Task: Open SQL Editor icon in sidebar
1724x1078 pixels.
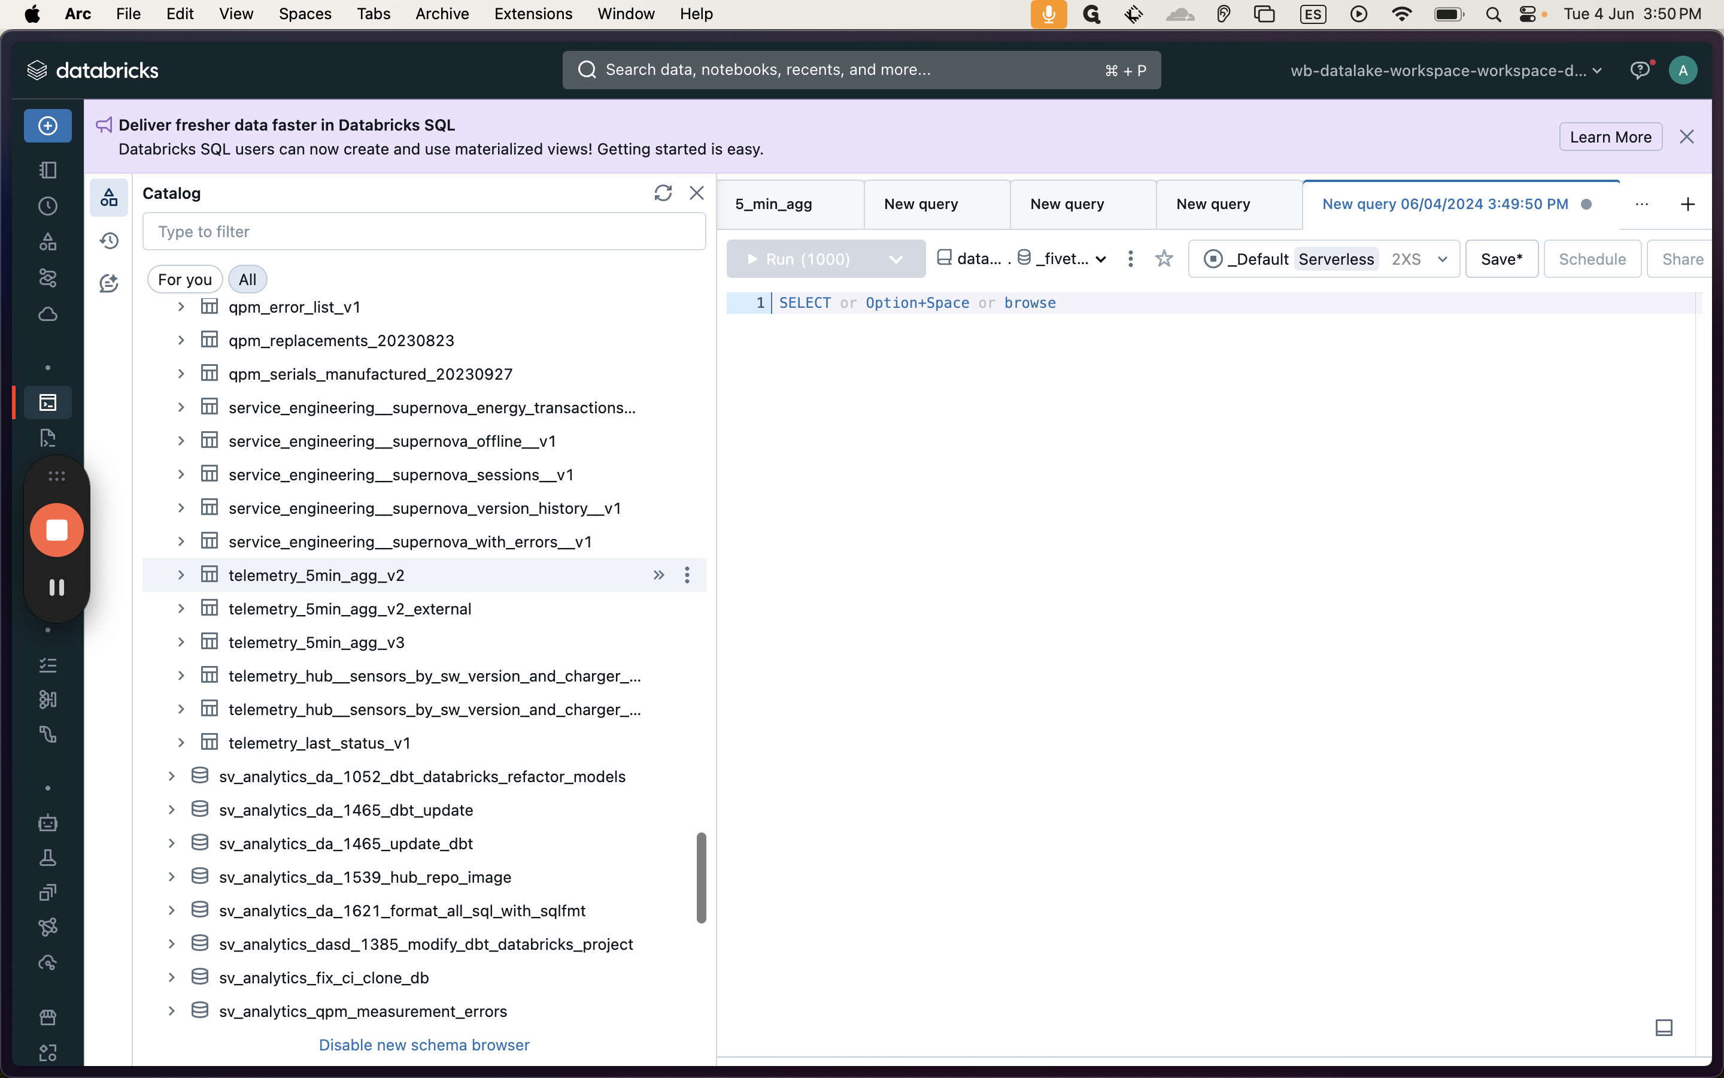Action: pos(48,403)
